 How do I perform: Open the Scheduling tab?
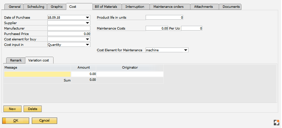pos(35,7)
